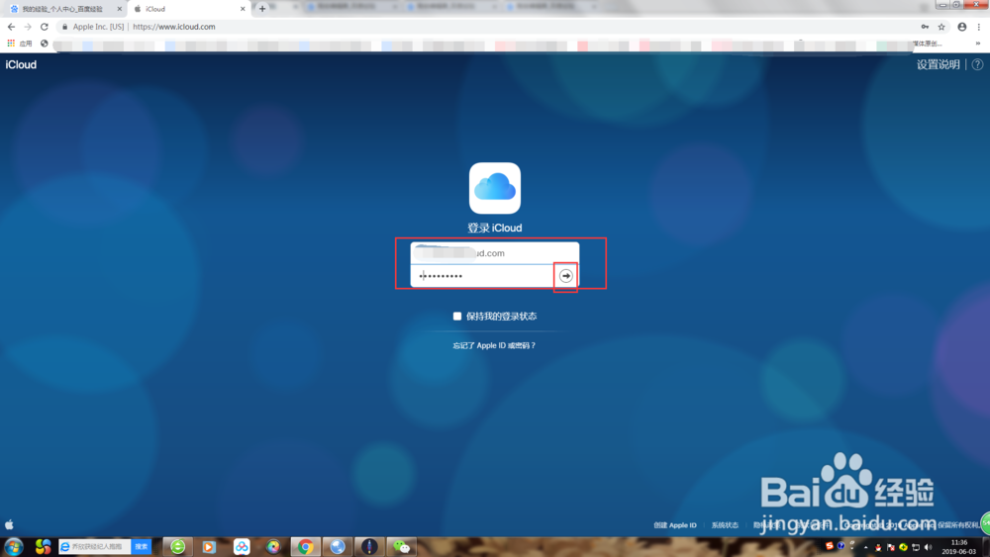Toggle 保持我的登录状态 checkbox
The image size is (990, 557).
[457, 316]
